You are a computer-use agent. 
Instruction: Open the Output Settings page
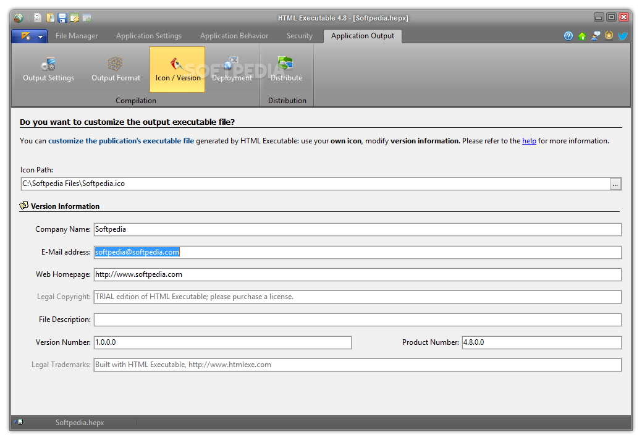(48, 69)
